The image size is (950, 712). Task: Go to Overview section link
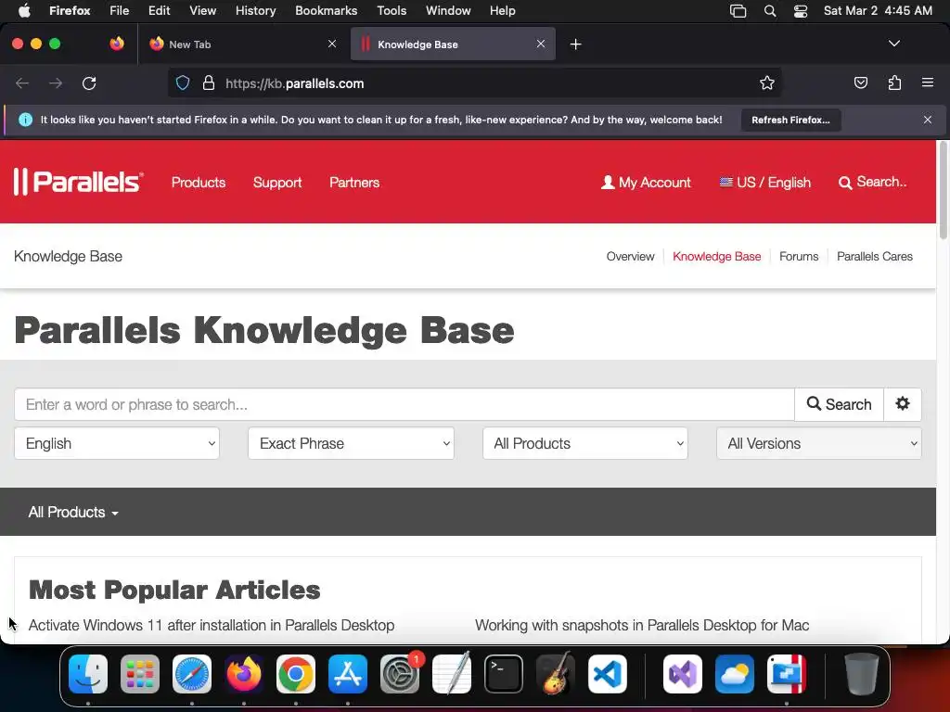click(x=630, y=256)
